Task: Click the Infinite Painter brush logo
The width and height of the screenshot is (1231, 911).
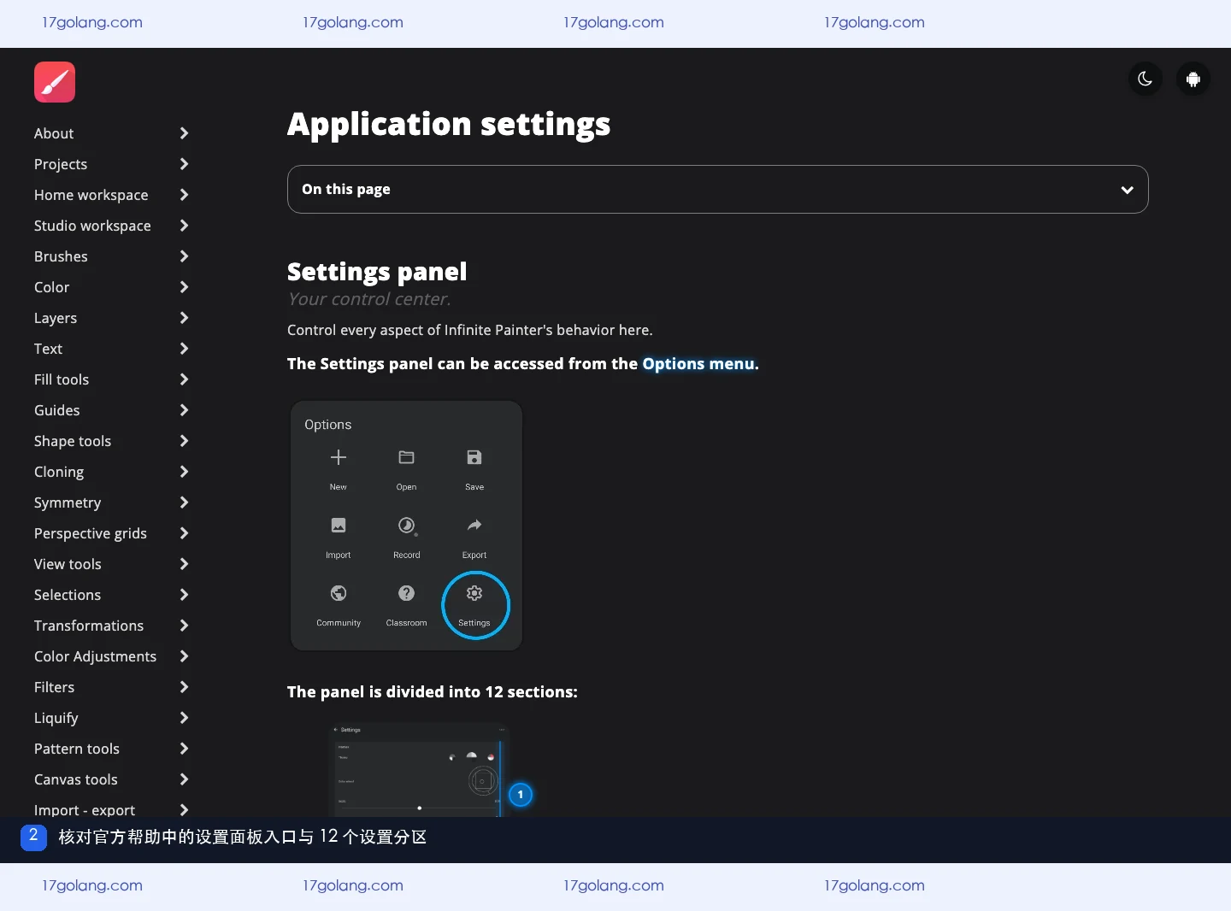Action: coord(55,82)
